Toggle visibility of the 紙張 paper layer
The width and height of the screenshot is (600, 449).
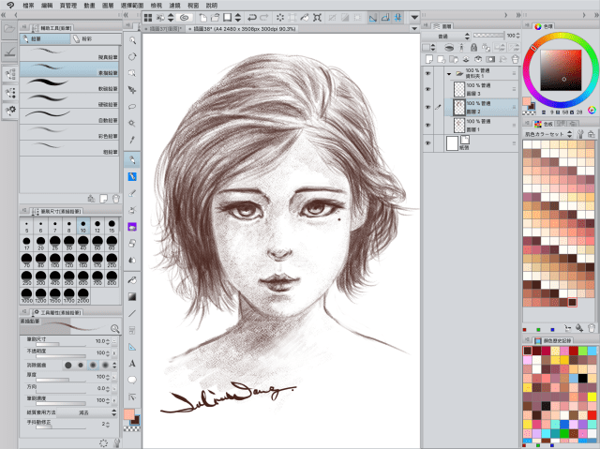tap(428, 143)
